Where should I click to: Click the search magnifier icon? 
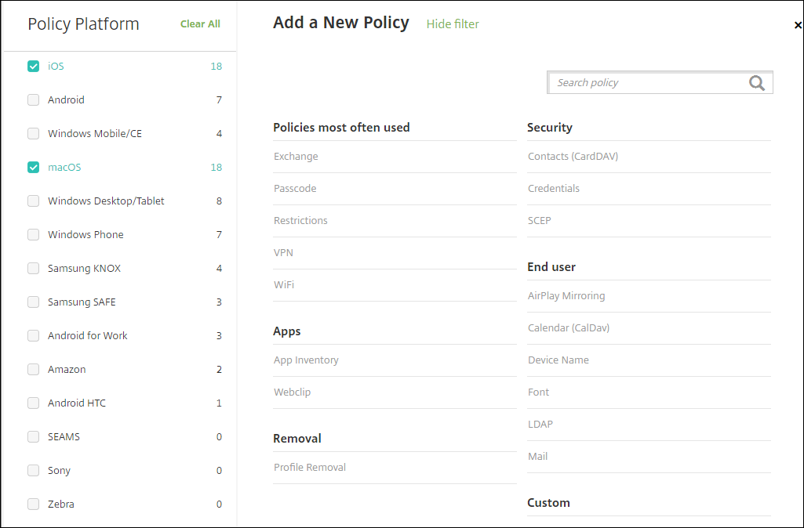[756, 83]
